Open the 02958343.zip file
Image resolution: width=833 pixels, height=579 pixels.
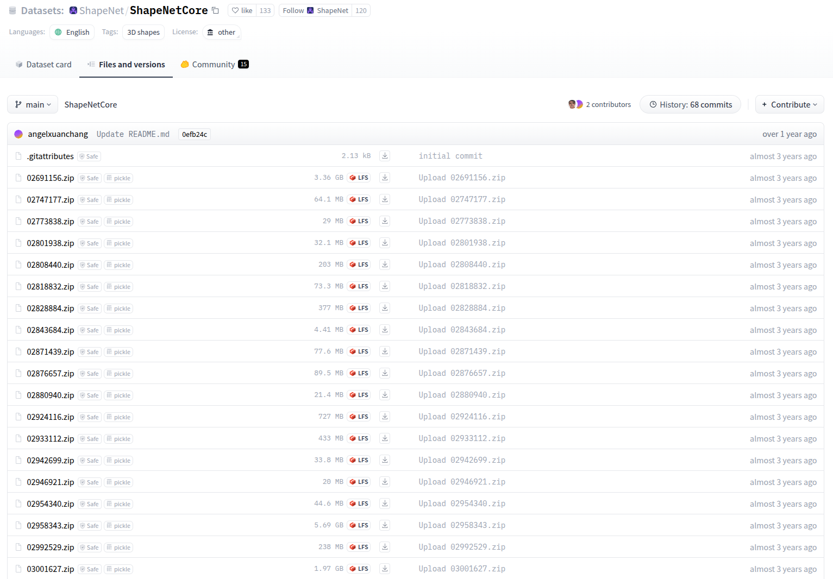pos(51,525)
